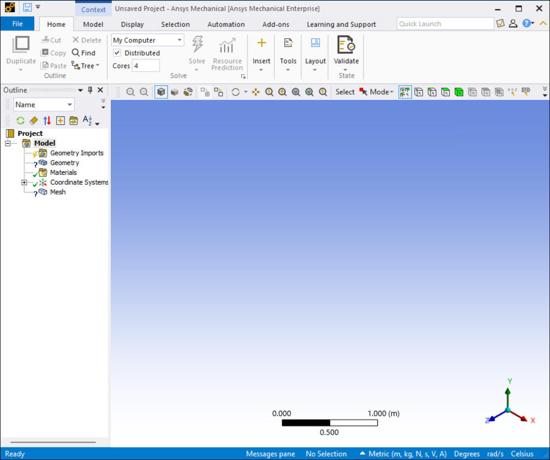Screen dimensions: 550x460
Task: Open the Tools dropdown menu
Action: (288, 54)
